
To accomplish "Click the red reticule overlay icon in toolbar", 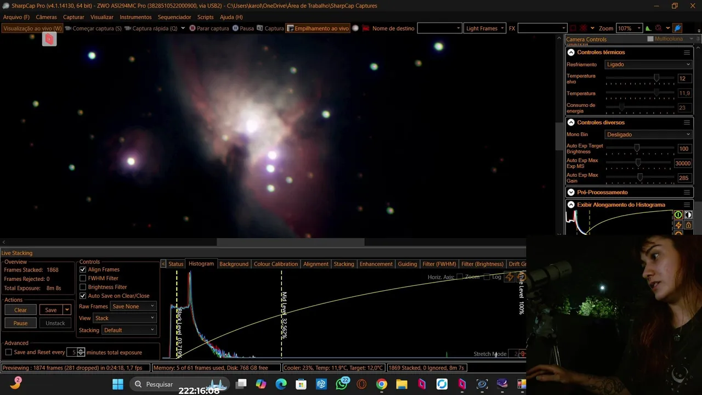I will coord(584,28).
